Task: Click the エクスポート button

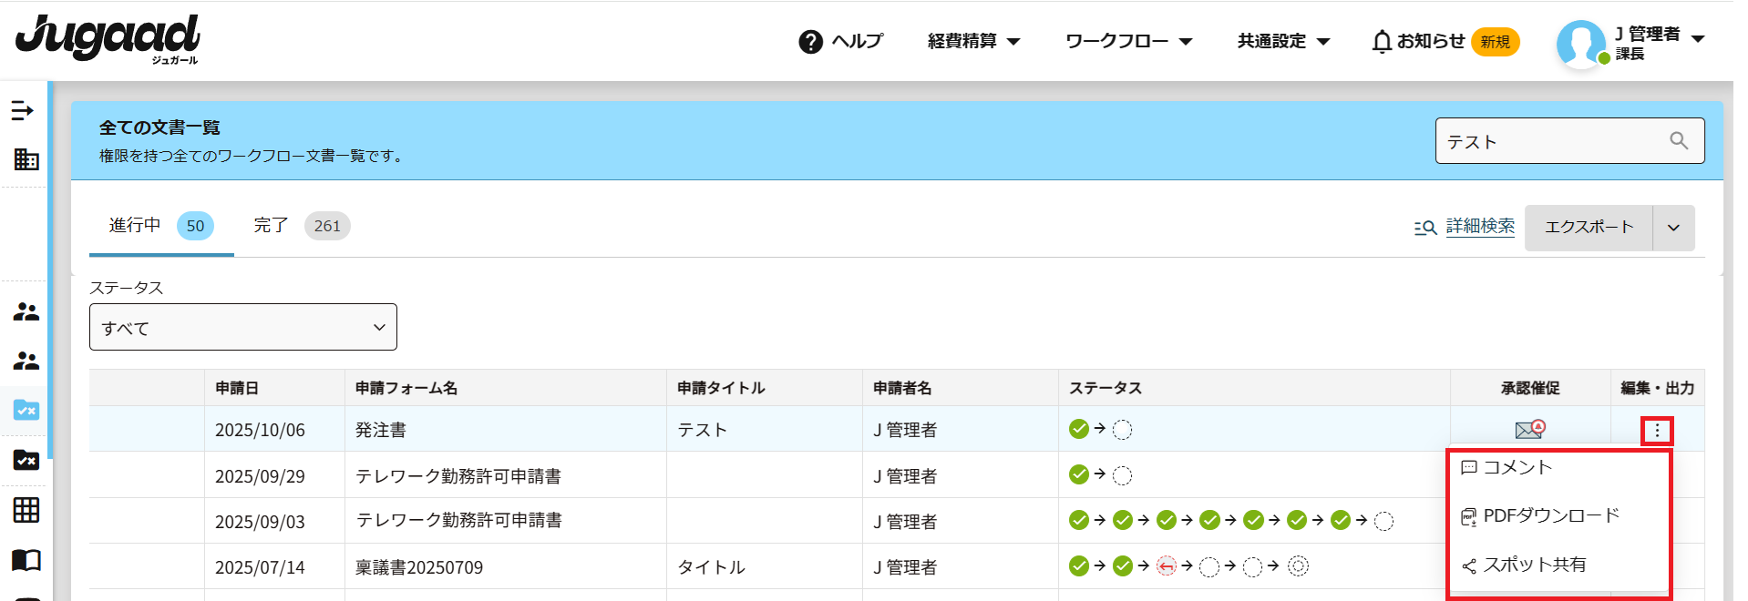Action: [1589, 228]
